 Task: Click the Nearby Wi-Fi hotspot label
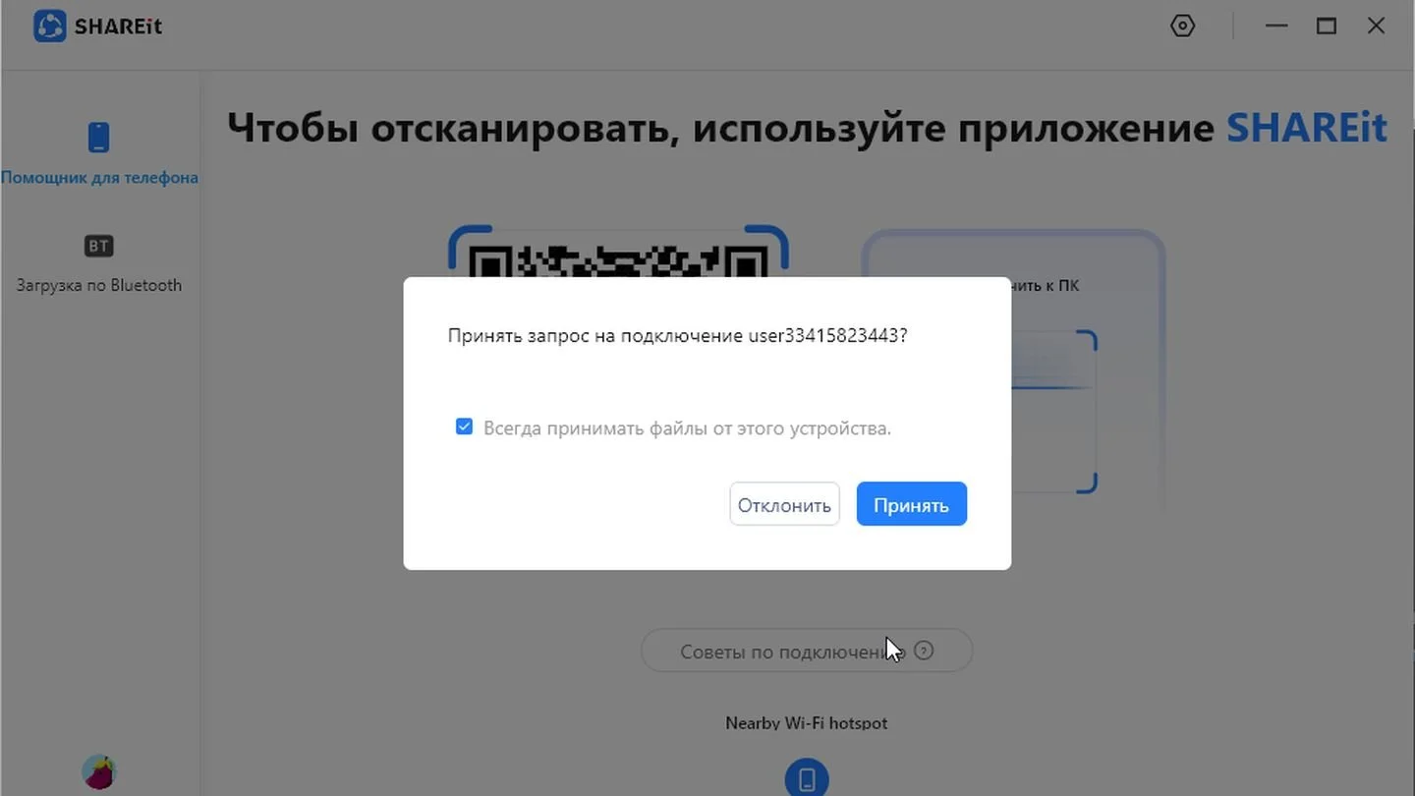point(807,723)
